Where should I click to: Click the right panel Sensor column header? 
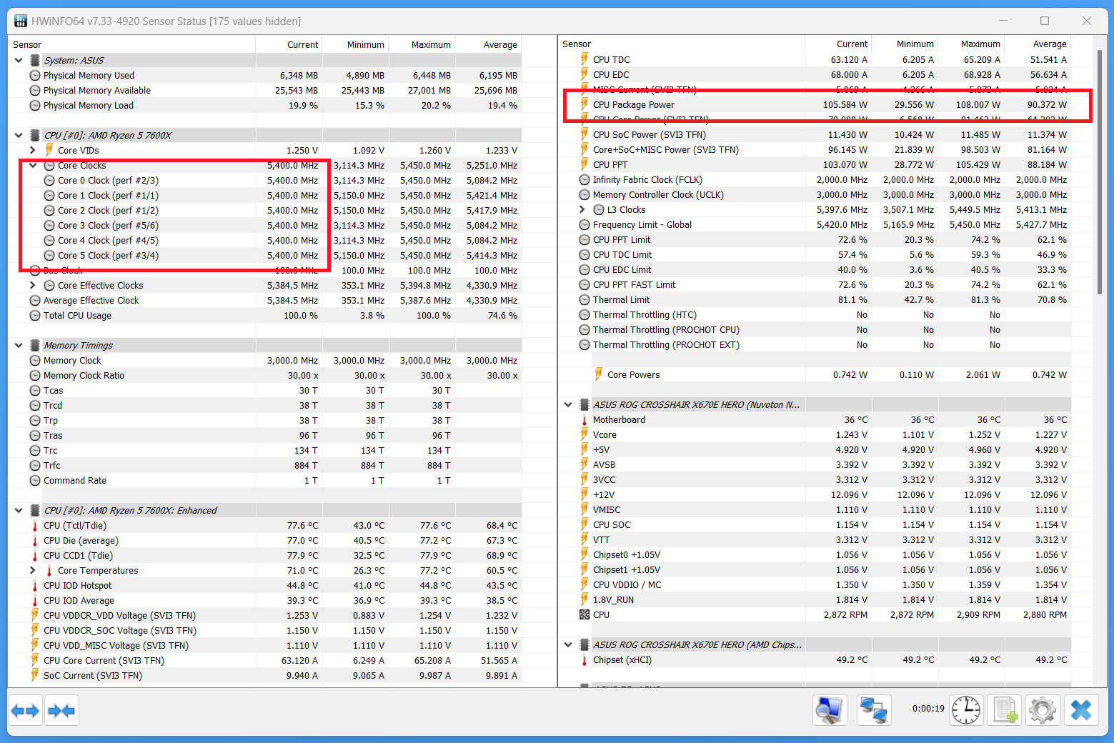(682, 44)
